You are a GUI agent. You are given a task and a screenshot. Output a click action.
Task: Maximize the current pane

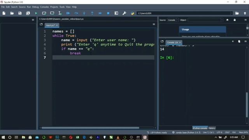click(x=116, y=13)
